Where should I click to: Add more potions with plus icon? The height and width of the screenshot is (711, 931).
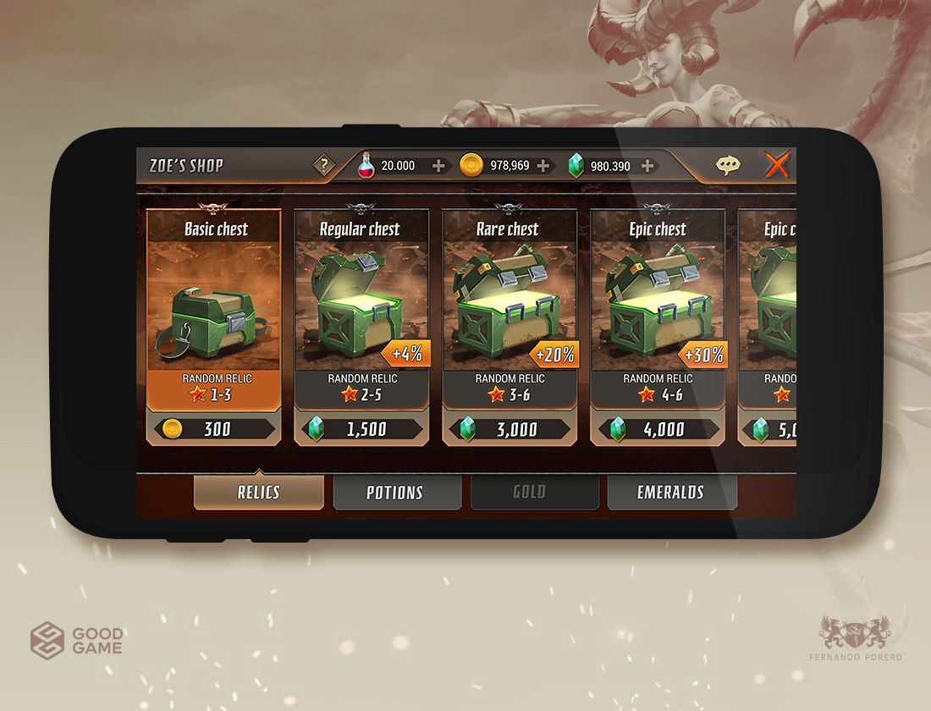tap(438, 166)
